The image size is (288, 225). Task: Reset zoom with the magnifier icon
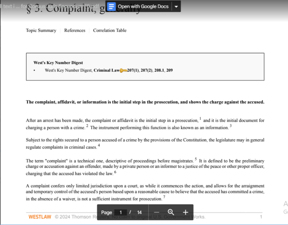171,212
